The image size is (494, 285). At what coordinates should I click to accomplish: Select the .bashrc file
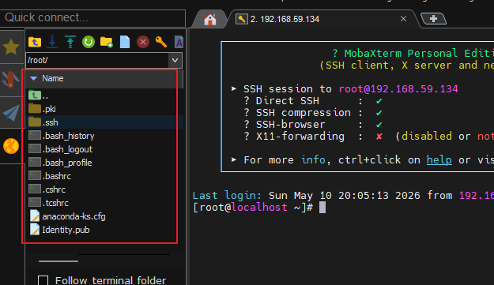point(104,176)
